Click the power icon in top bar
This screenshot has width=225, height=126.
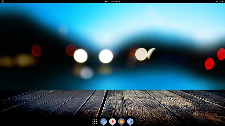[220, 2]
